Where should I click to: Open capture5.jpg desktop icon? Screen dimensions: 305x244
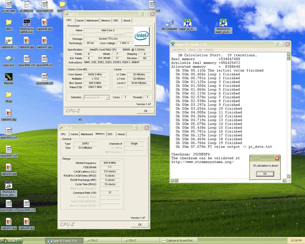pyautogui.click(x=27, y=224)
